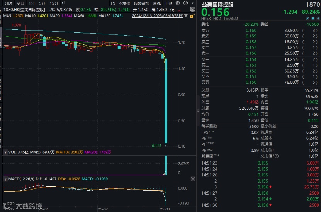Open the 工具 tools menu

tap(168, 3)
